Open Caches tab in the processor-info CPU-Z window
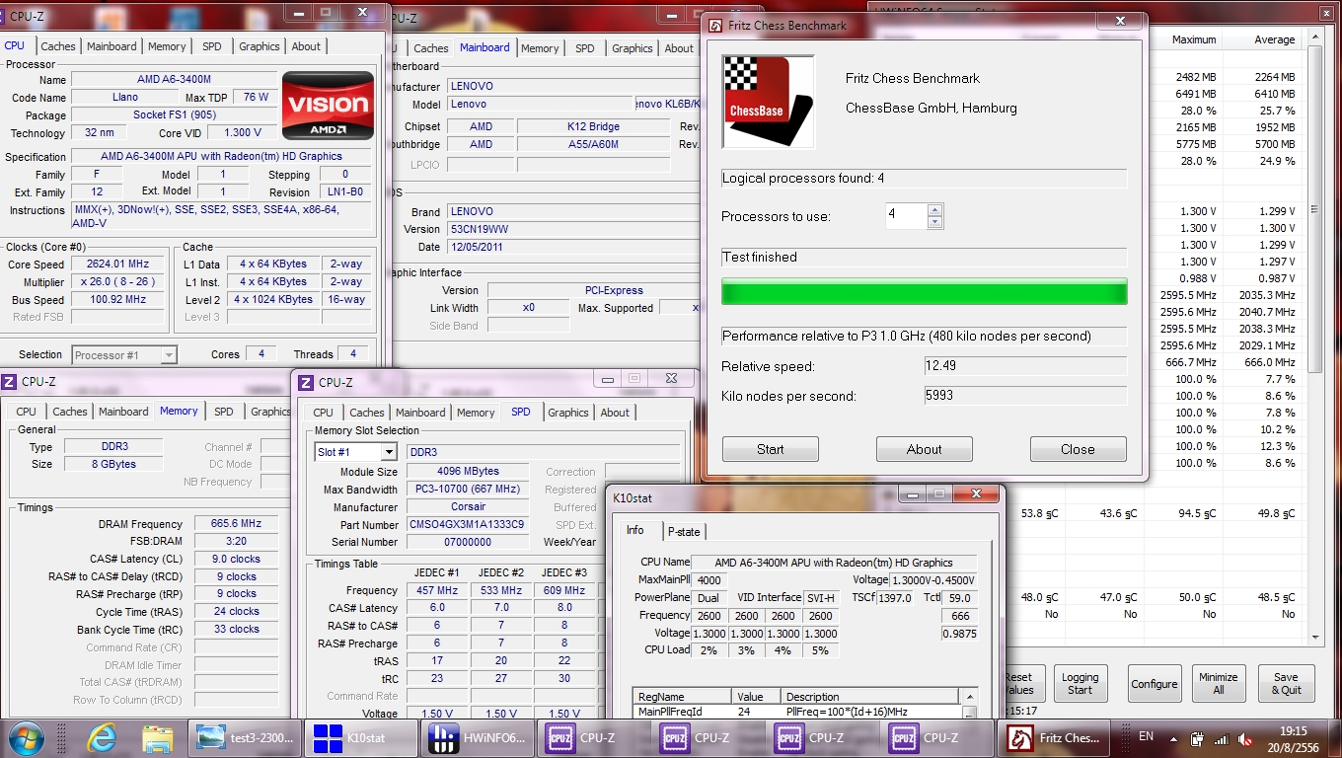 pos(58,46)
